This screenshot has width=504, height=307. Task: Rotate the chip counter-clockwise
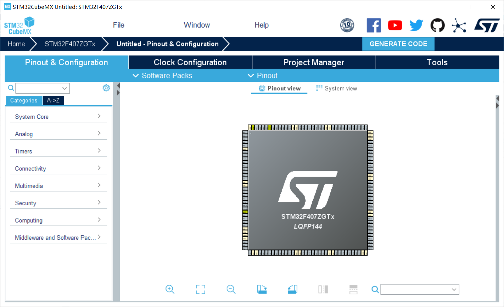292,289
